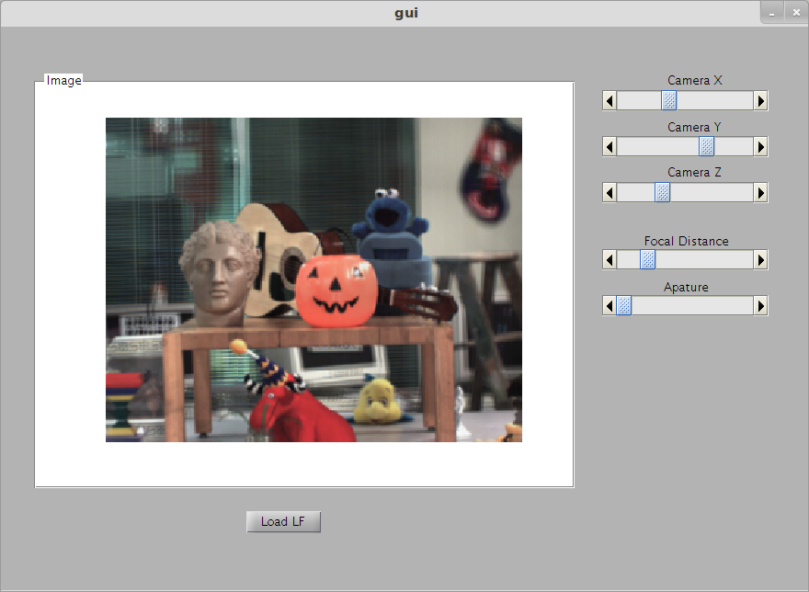Click the Focal Distance label

coord(686,241)
